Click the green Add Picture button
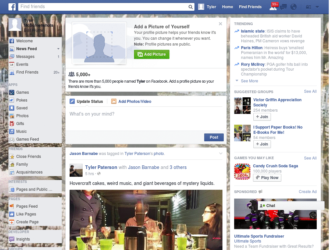The width and height of the screenshot is (333, 250). (x=152, y=54)
